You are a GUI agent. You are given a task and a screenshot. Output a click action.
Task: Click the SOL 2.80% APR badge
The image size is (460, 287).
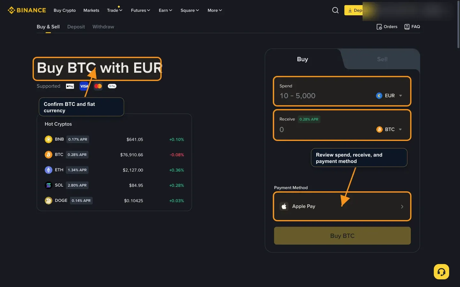77,185
